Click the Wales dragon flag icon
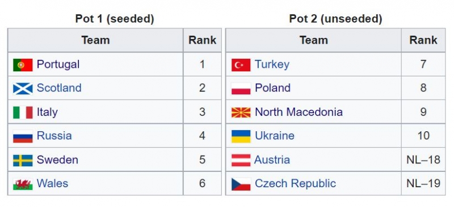Image resolution: width=454 pixels, height=207 pixels. pyautogui.click(x=23, y=184)
